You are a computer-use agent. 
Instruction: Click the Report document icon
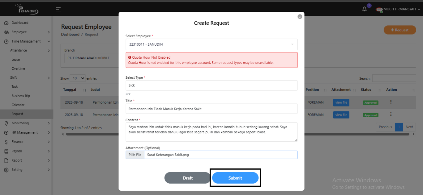pos(6,160)
